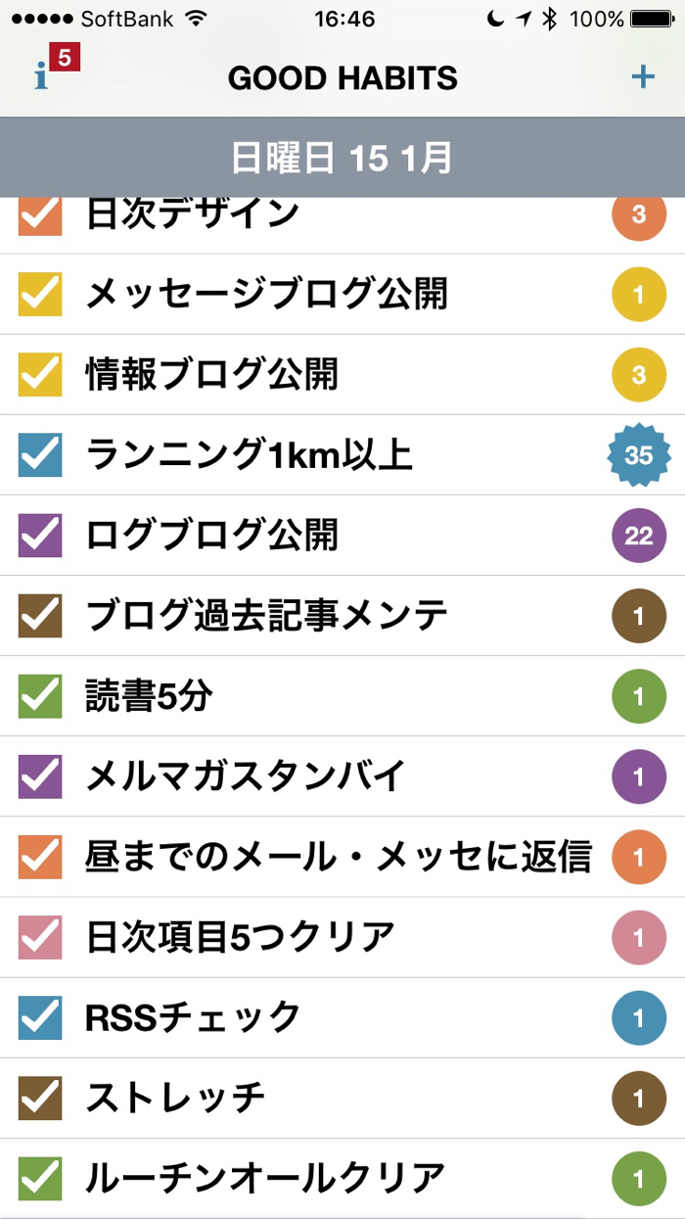Tap green streak badge for 読書5分
The height and width of the screenshot is (1219, 685).
[x=638, y=696]
